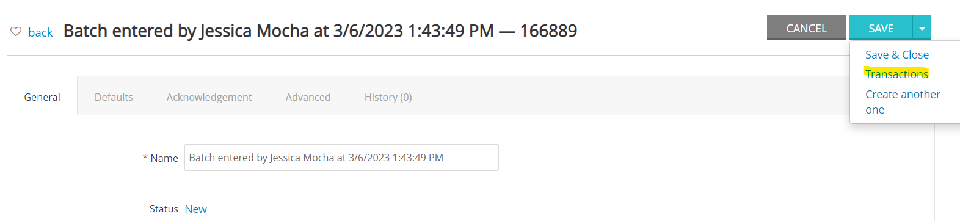Go back using the back link
This screenshot has width=960, height=221.
click(40, 32)
